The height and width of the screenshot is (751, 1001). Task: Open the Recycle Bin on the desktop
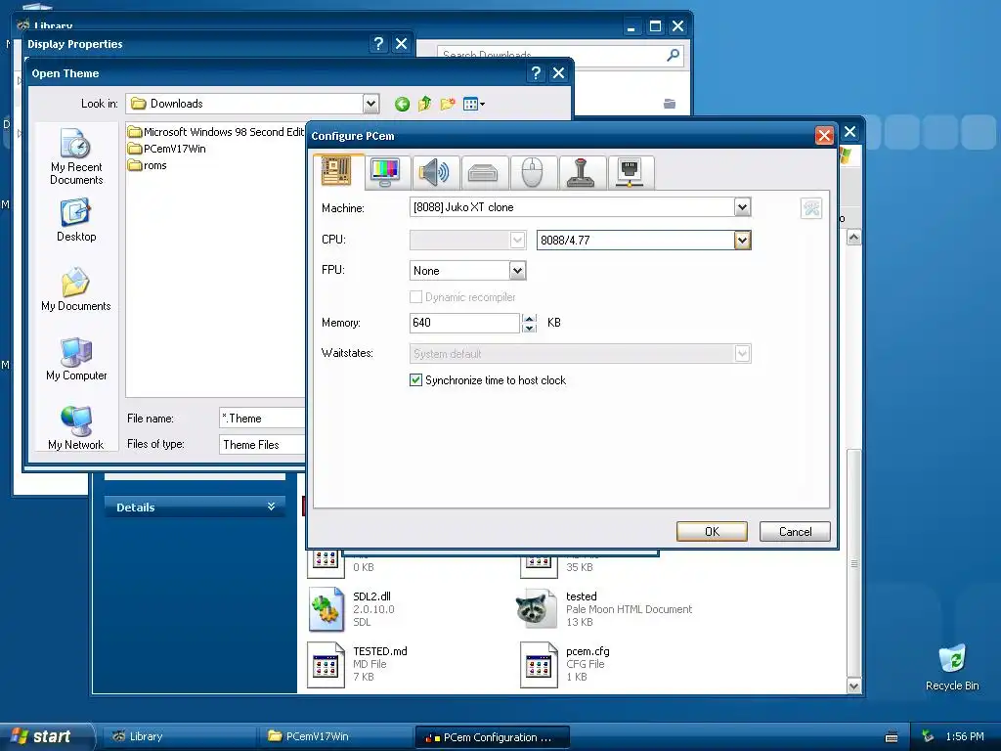click(952, 668)
